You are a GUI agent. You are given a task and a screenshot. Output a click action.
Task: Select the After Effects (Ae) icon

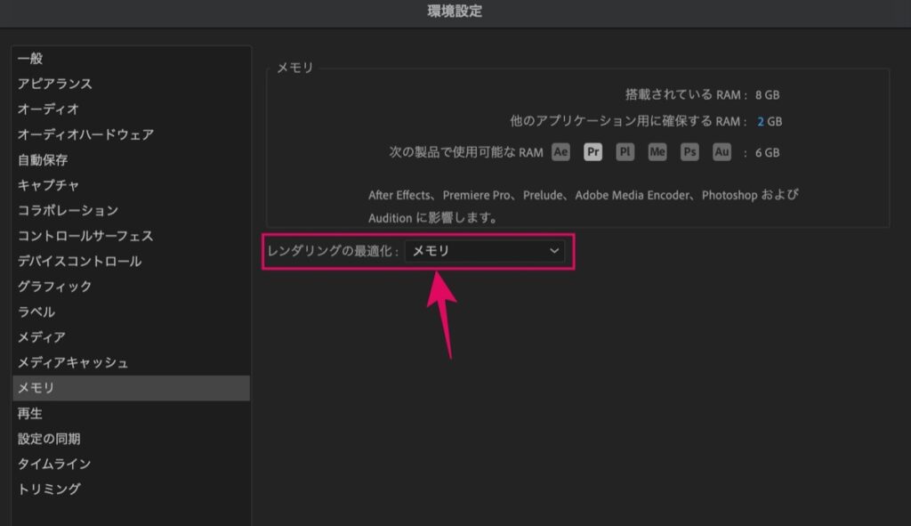point(560,152)
